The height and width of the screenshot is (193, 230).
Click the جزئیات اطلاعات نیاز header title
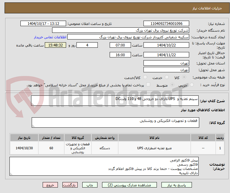207,8
